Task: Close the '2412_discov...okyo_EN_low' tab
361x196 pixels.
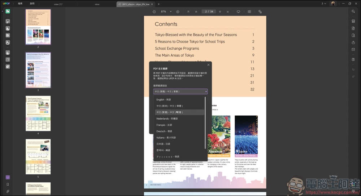Action: click(152, 4)
